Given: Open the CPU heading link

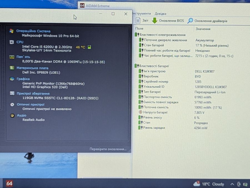Looking at the screenshot, I should click(20, 42).
